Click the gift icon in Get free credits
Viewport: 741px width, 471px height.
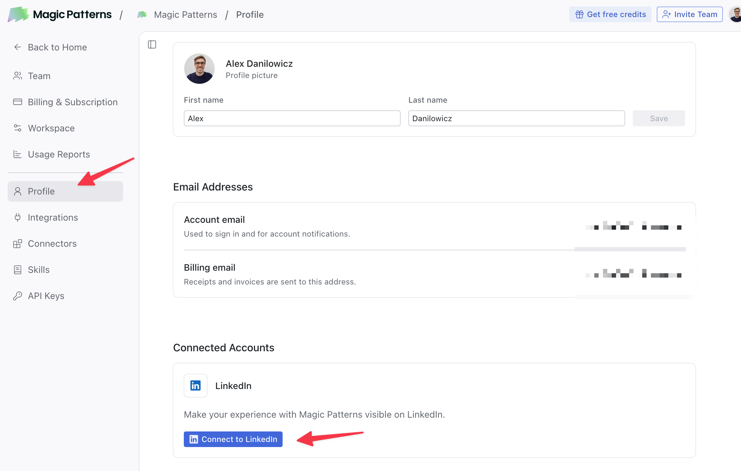579,15
